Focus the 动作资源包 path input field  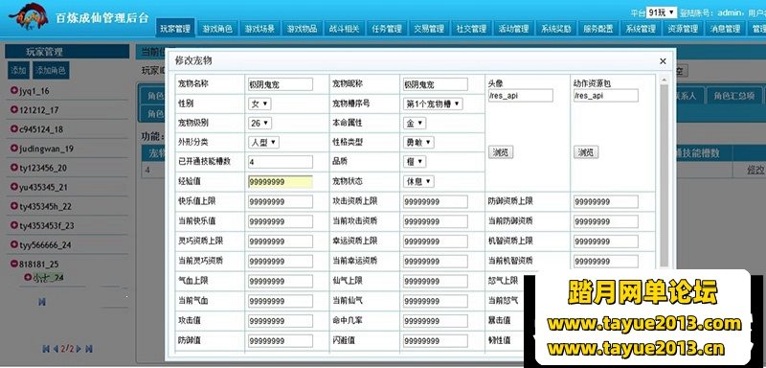[606, 95]
